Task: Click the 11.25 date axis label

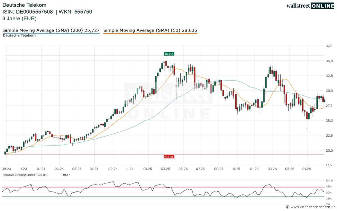Action: click(x=236, y=169)
